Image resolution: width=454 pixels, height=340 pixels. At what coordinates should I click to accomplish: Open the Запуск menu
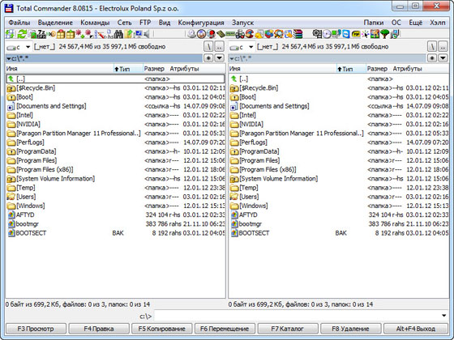tap(242, 23)
